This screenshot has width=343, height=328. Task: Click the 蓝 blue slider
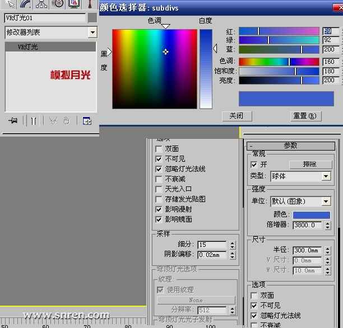tap(279, 49)
